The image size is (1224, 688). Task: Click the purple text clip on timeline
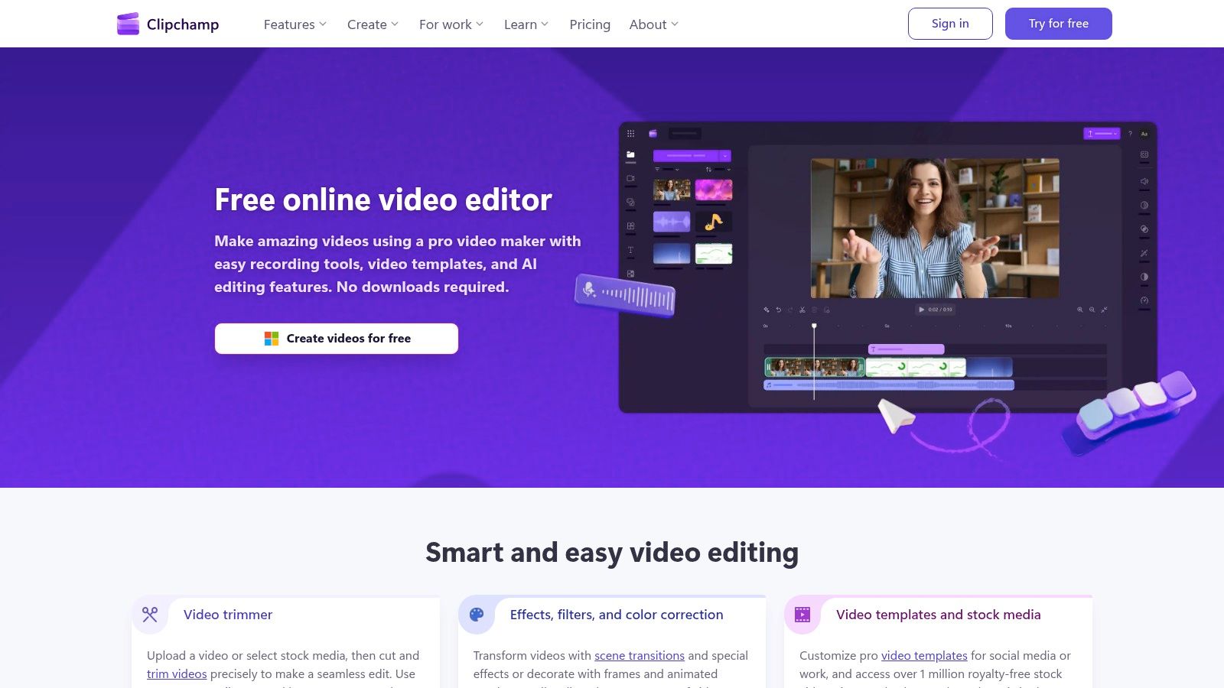[x=906, y=349]
